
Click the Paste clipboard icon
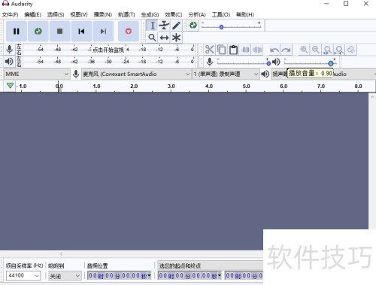pyautogui.click(x=234, y=50)
